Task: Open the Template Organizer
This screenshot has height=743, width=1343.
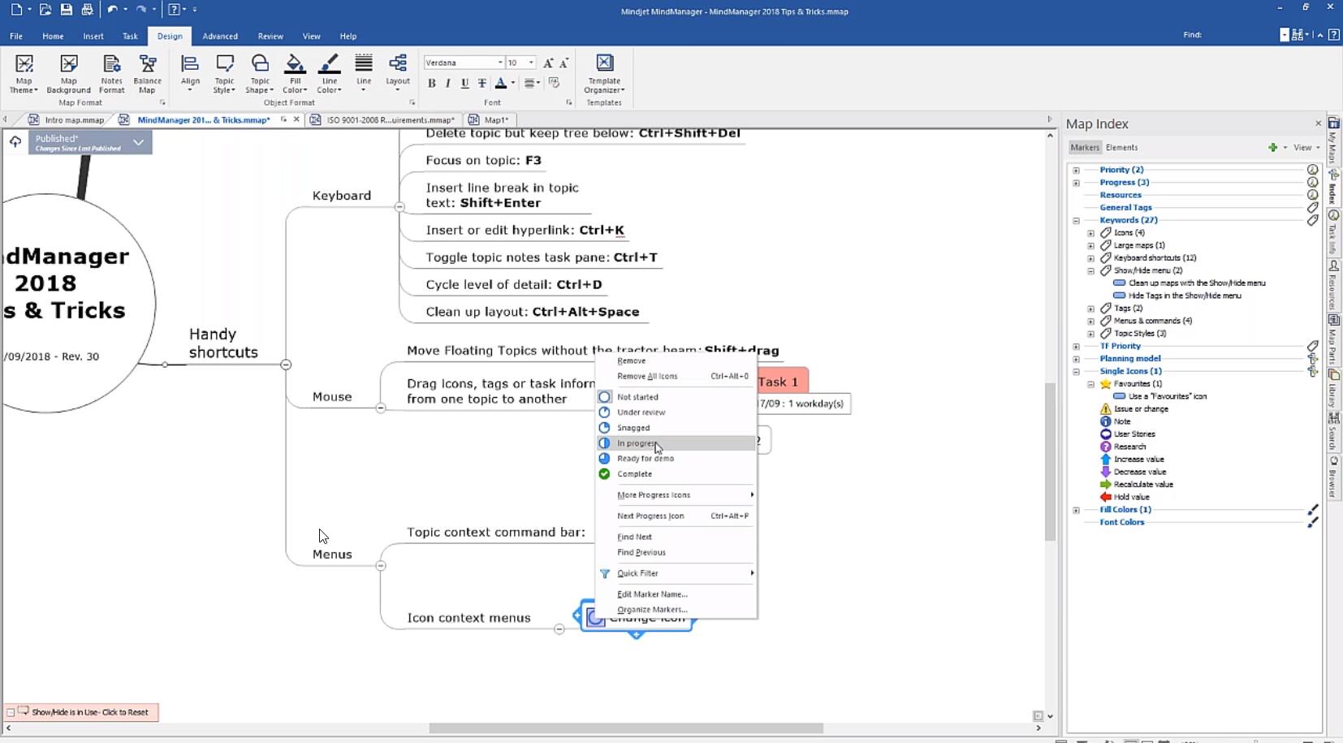Action: [604, 73]
